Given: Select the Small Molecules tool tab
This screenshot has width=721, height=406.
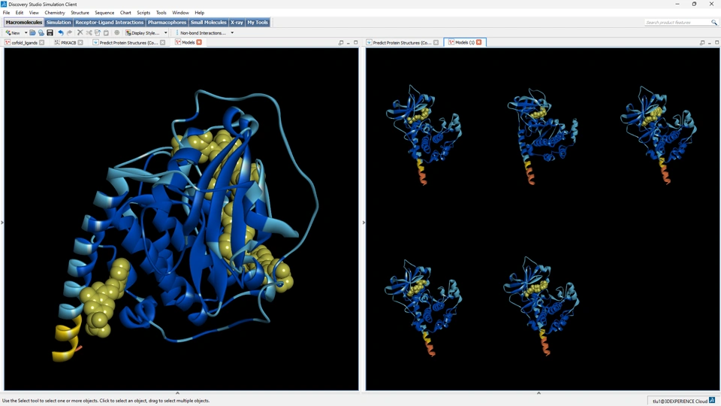Looking at the screenshot, I should pyautogui.click(x=208, y=22).
